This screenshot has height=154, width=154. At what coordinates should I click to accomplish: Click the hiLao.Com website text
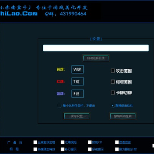(x=19, y=14)
